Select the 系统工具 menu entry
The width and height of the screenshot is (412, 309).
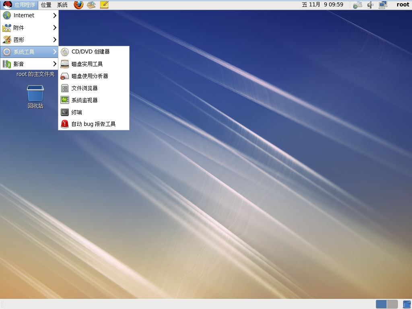[29, 52]
